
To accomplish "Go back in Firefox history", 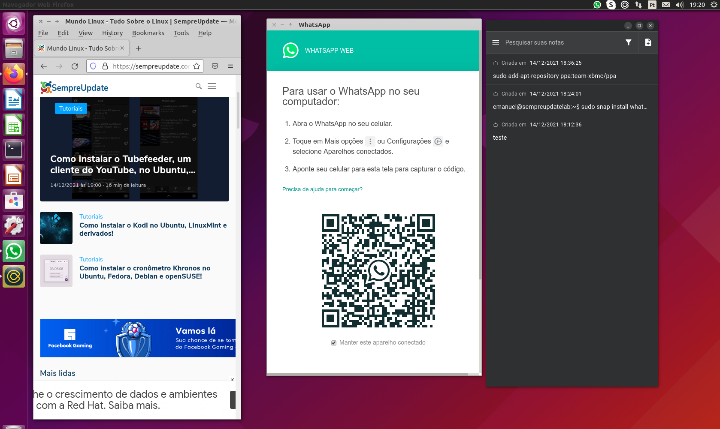I will (44, 66).
